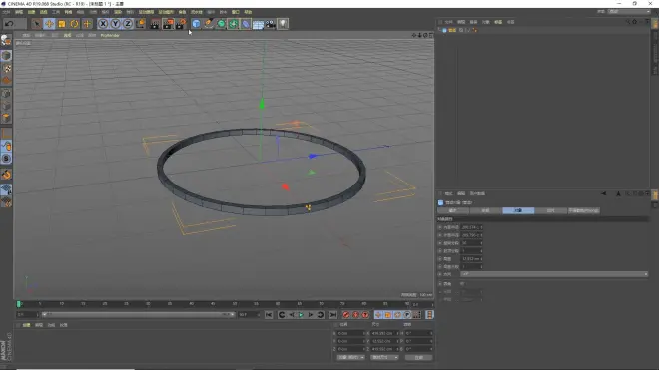Play the animation forward
Image resolution: width=659 pixels, height=370 pixels.
[301, 315]
